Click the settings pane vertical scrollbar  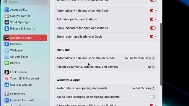[x=161, y=54]
